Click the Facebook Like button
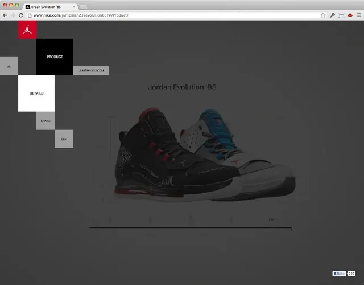364x285 pixels. 339,274
